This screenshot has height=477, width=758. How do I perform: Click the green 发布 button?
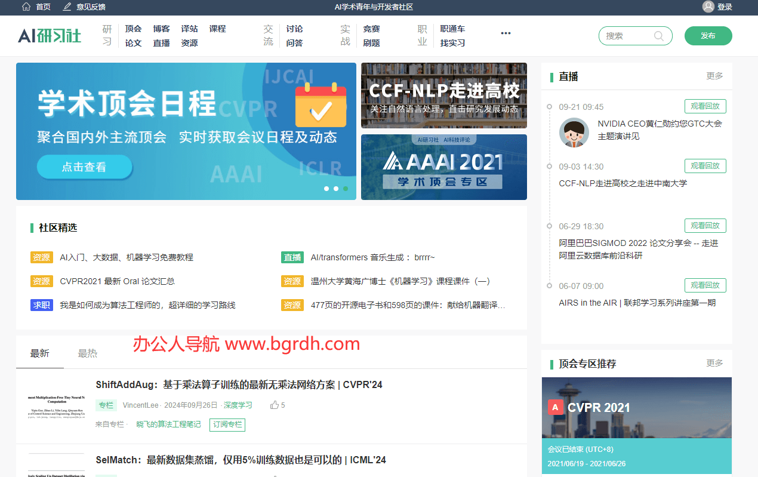[708, 36]
